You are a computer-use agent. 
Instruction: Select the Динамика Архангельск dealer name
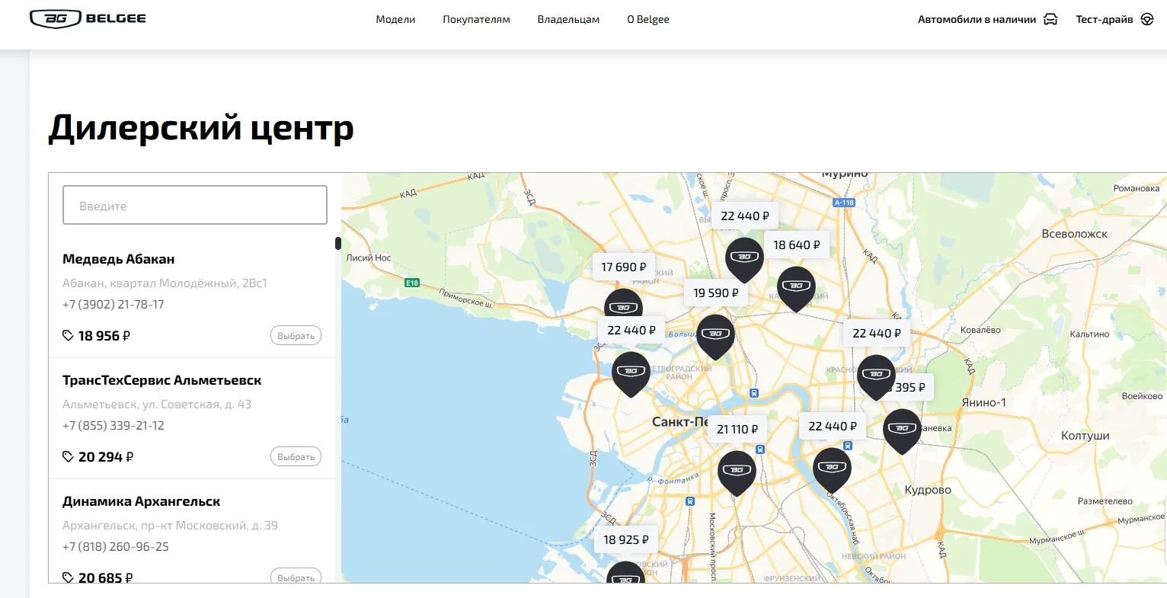pos(142,501)
